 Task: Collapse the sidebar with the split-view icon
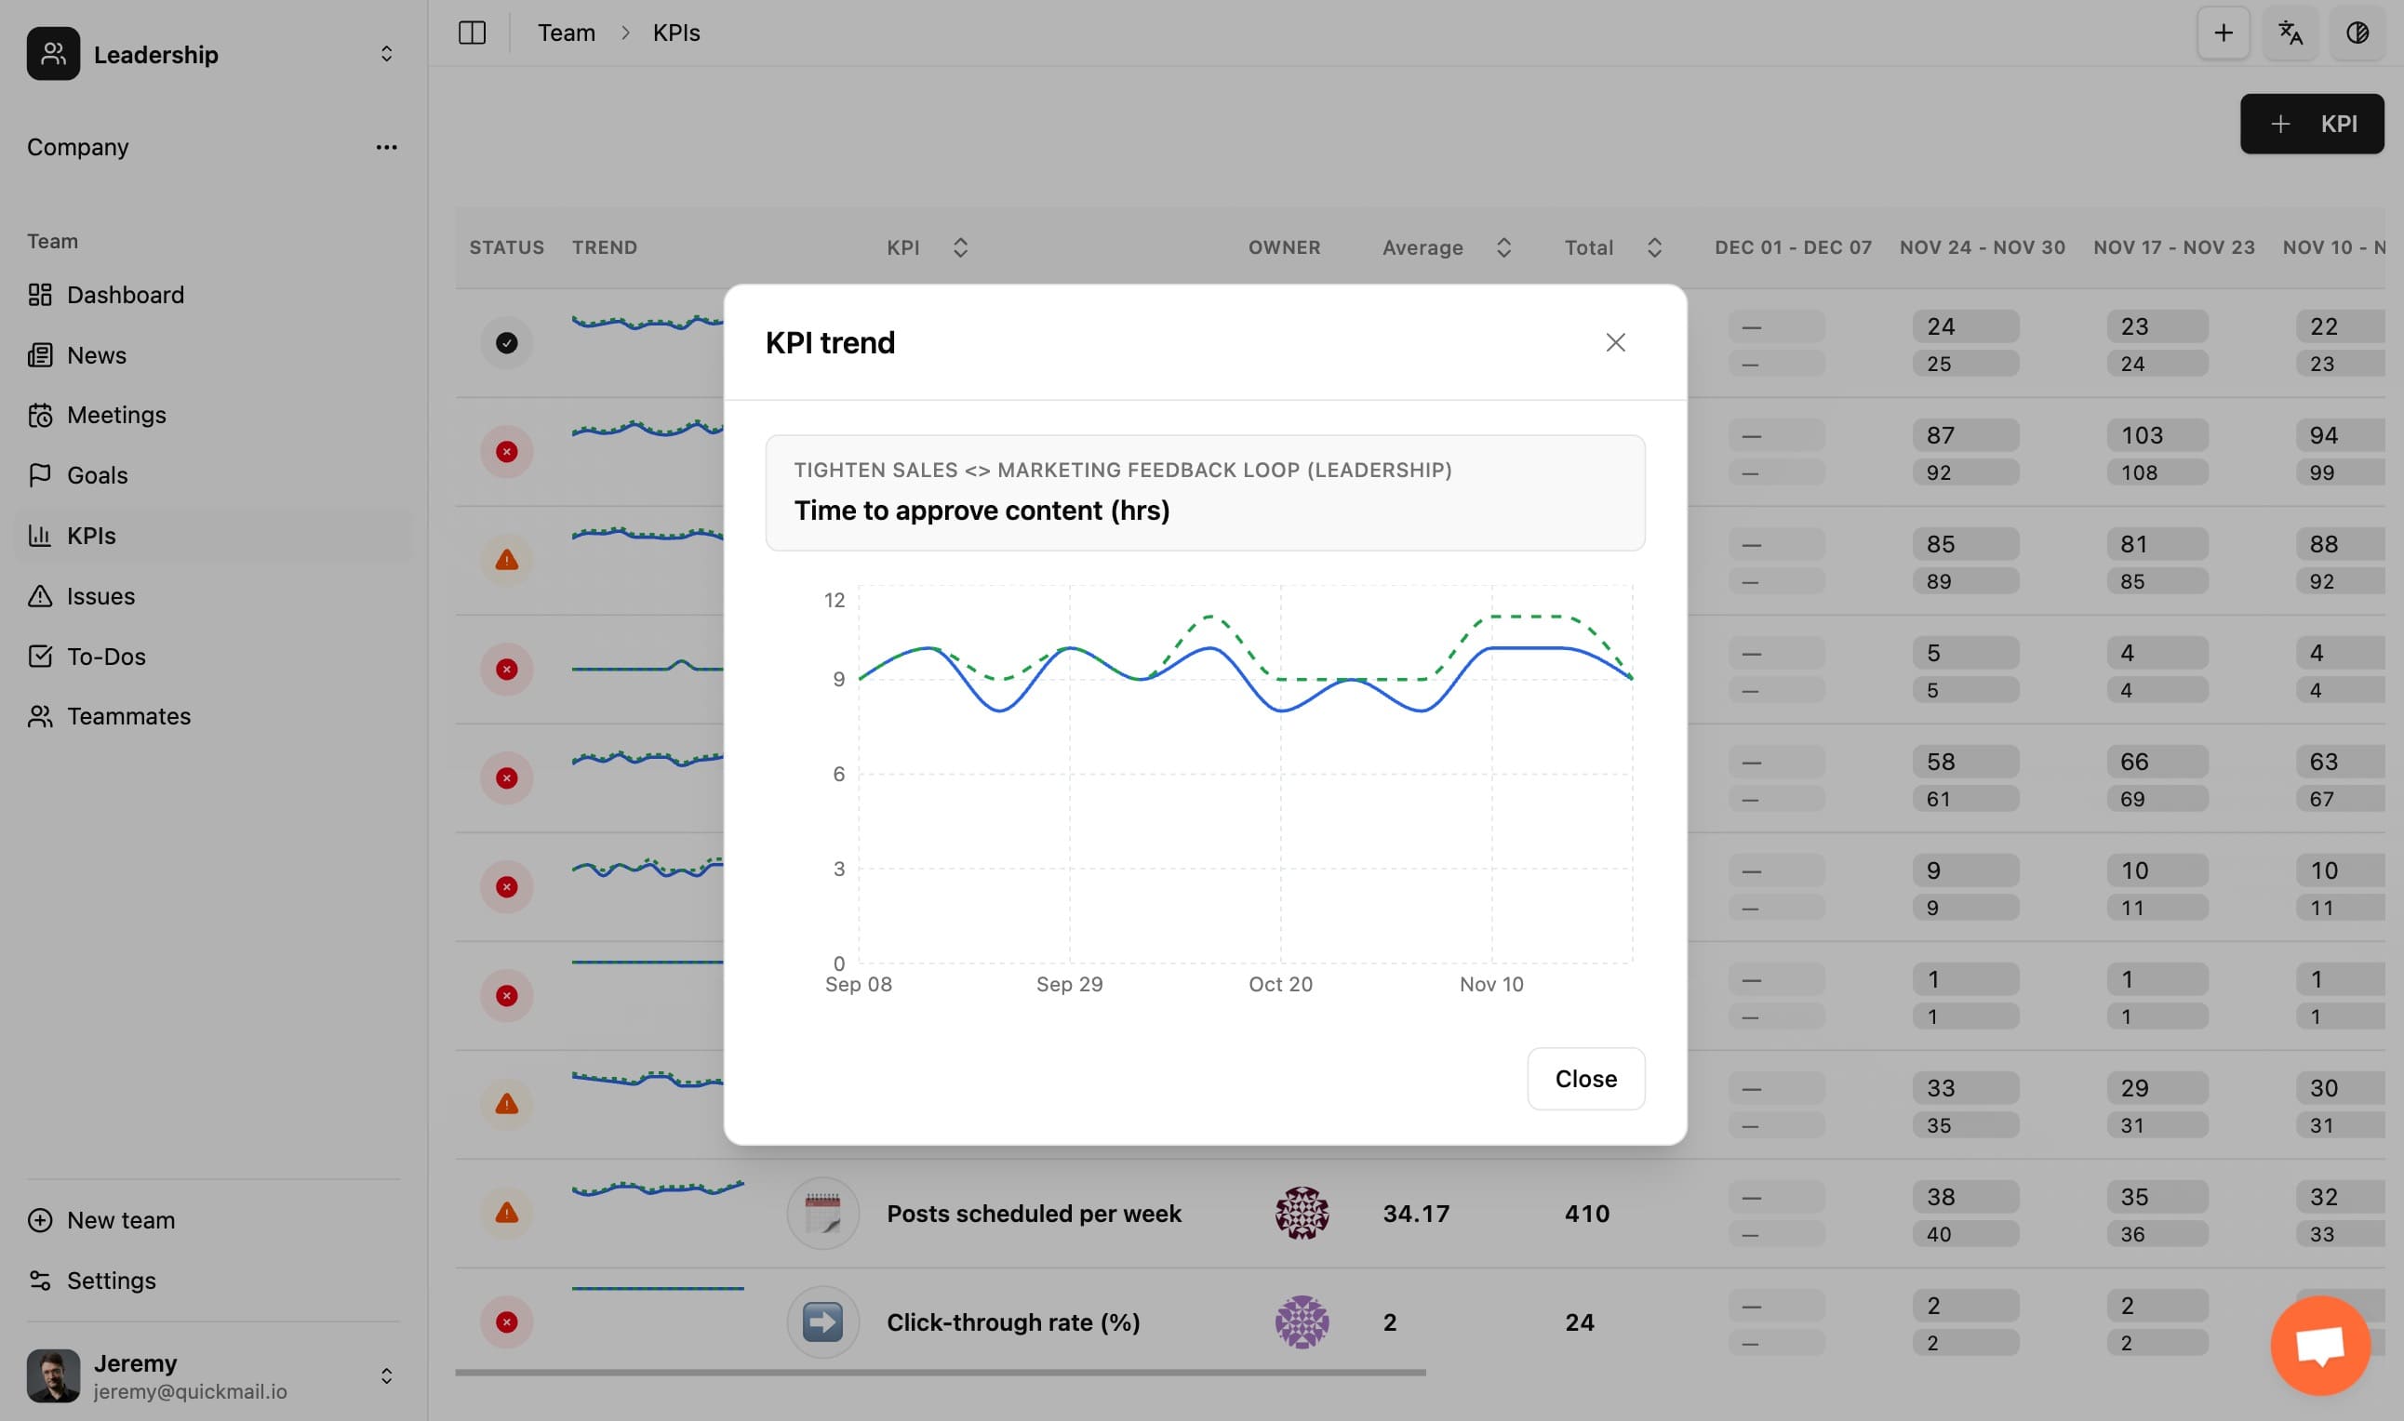click(472, 32)
